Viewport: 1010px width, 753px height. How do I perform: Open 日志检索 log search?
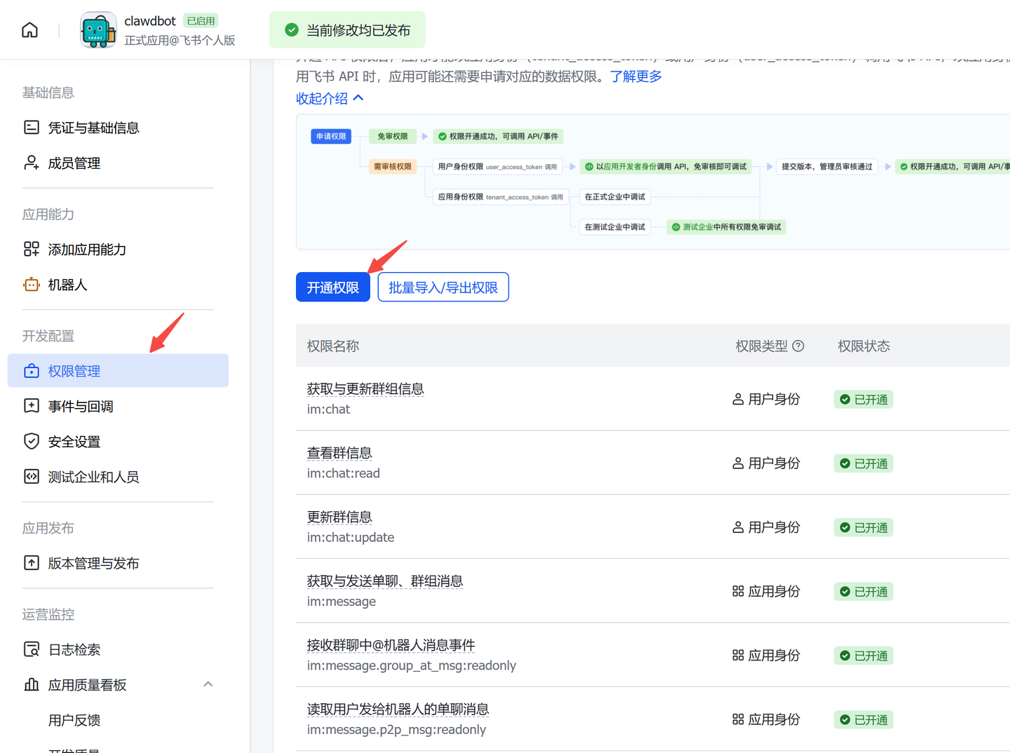74,649
